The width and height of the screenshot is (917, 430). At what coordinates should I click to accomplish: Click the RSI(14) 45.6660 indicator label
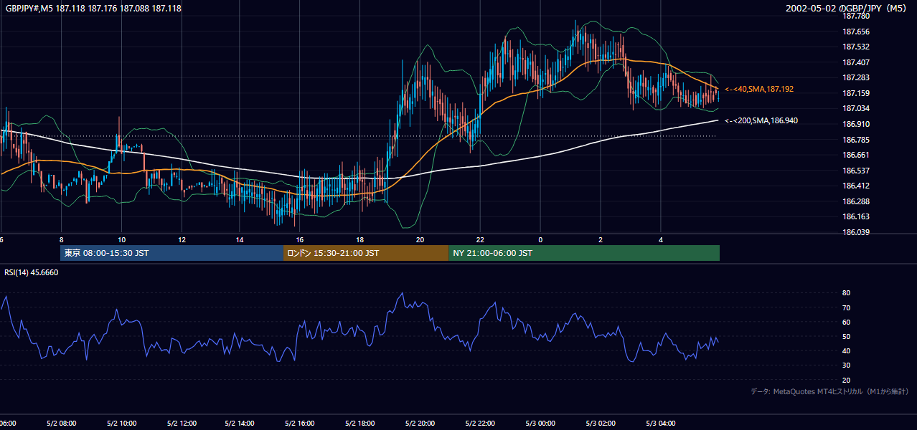32,272
